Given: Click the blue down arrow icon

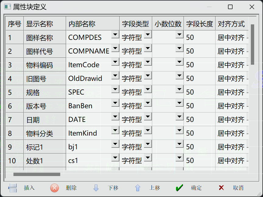Looking at the screenshot, I should point(96,188).
